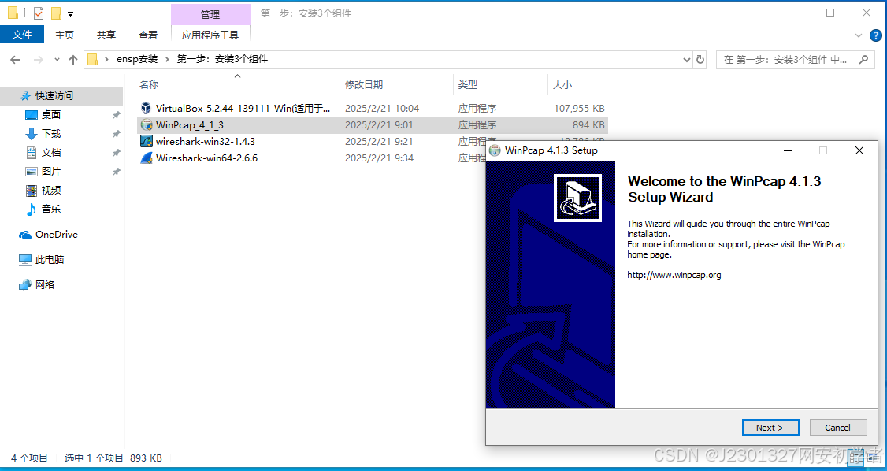Click size 894 KB of WinPcap row
Screen dimensions: 887x471
pos(588,125)
